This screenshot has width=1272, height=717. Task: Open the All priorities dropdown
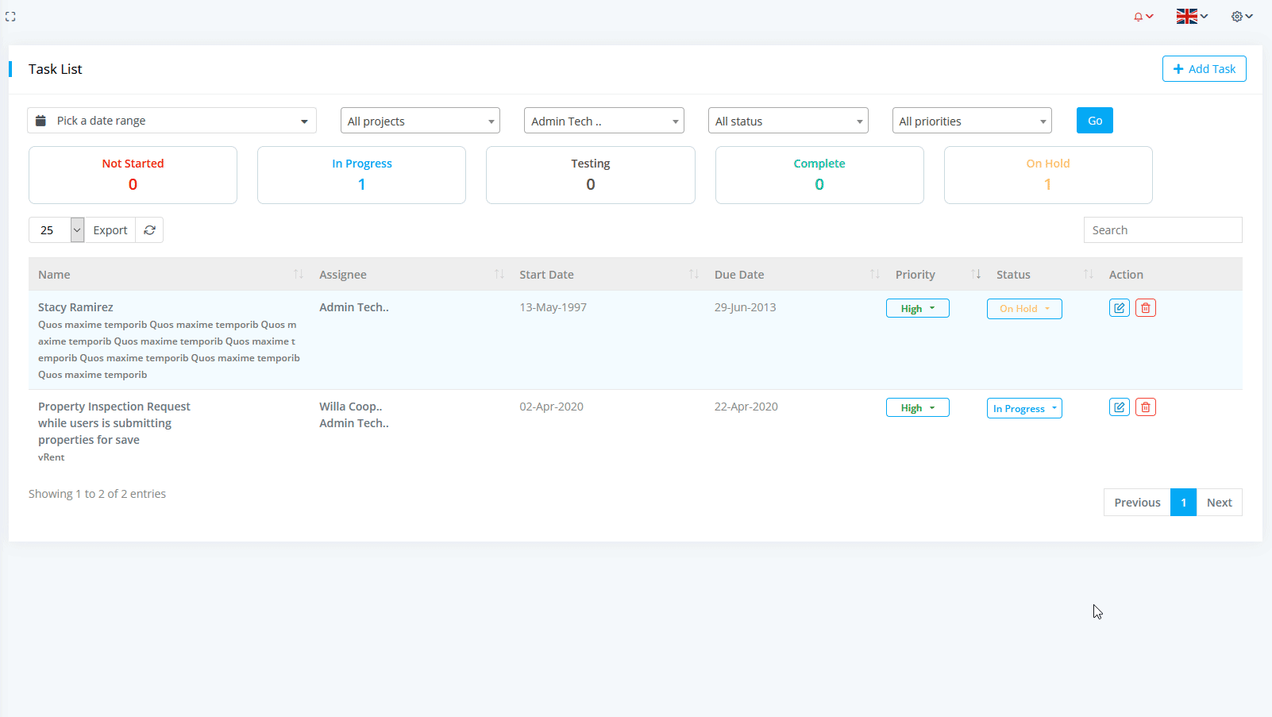click(971, 121)
